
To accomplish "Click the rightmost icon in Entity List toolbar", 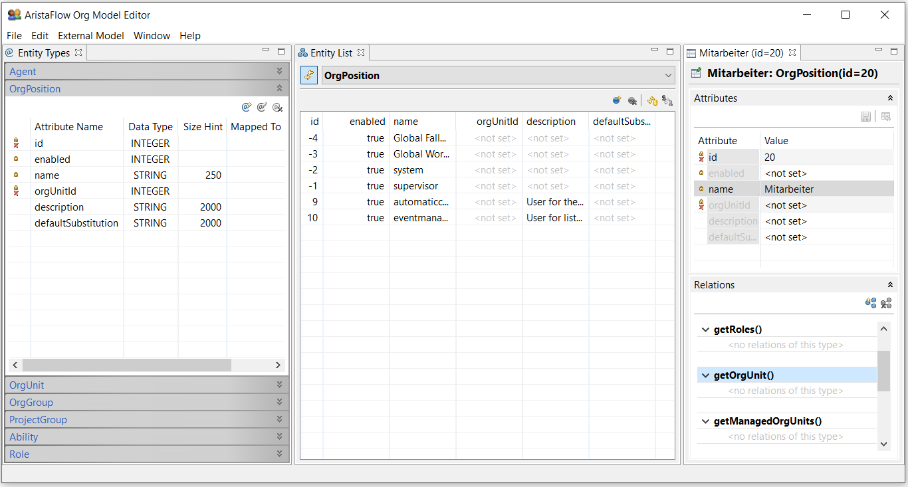I will (667, 100).
